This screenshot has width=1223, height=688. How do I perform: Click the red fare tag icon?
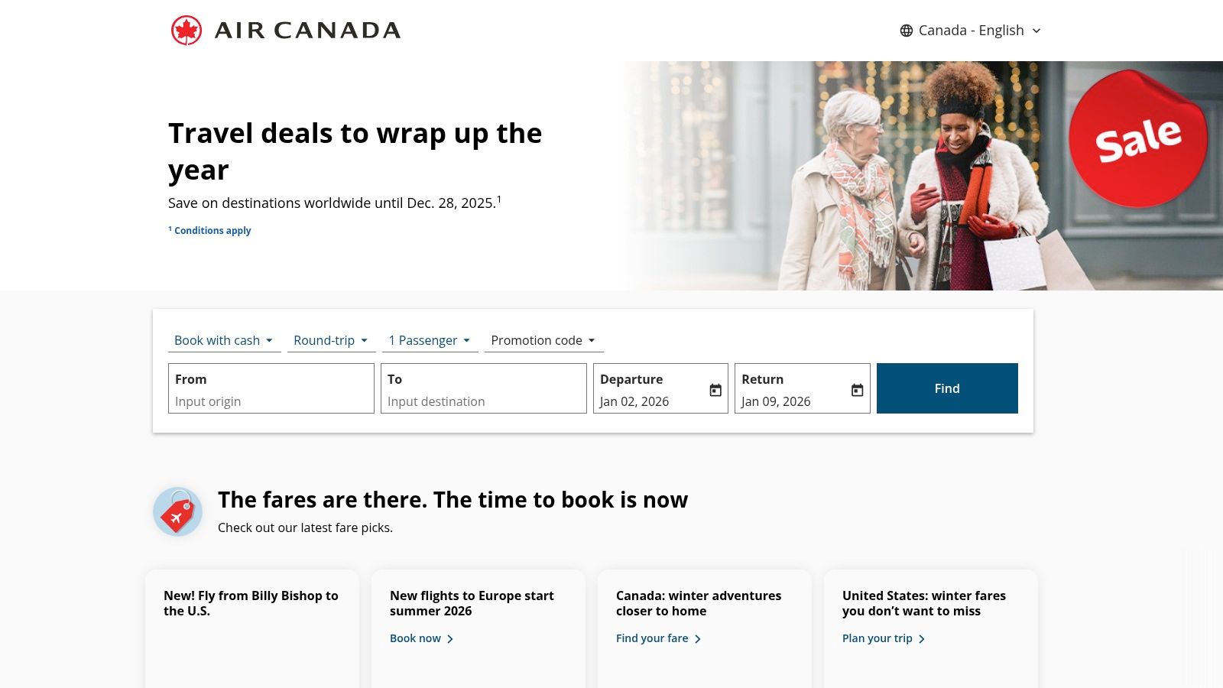(x=177, y=511)
